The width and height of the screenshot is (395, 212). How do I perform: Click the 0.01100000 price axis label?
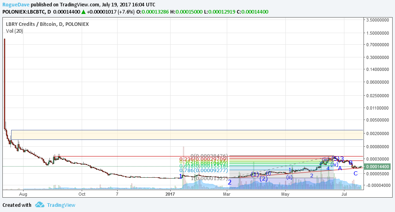(377, 108)
